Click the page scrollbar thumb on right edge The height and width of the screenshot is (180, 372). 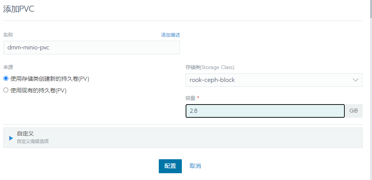tap(371, 9)
